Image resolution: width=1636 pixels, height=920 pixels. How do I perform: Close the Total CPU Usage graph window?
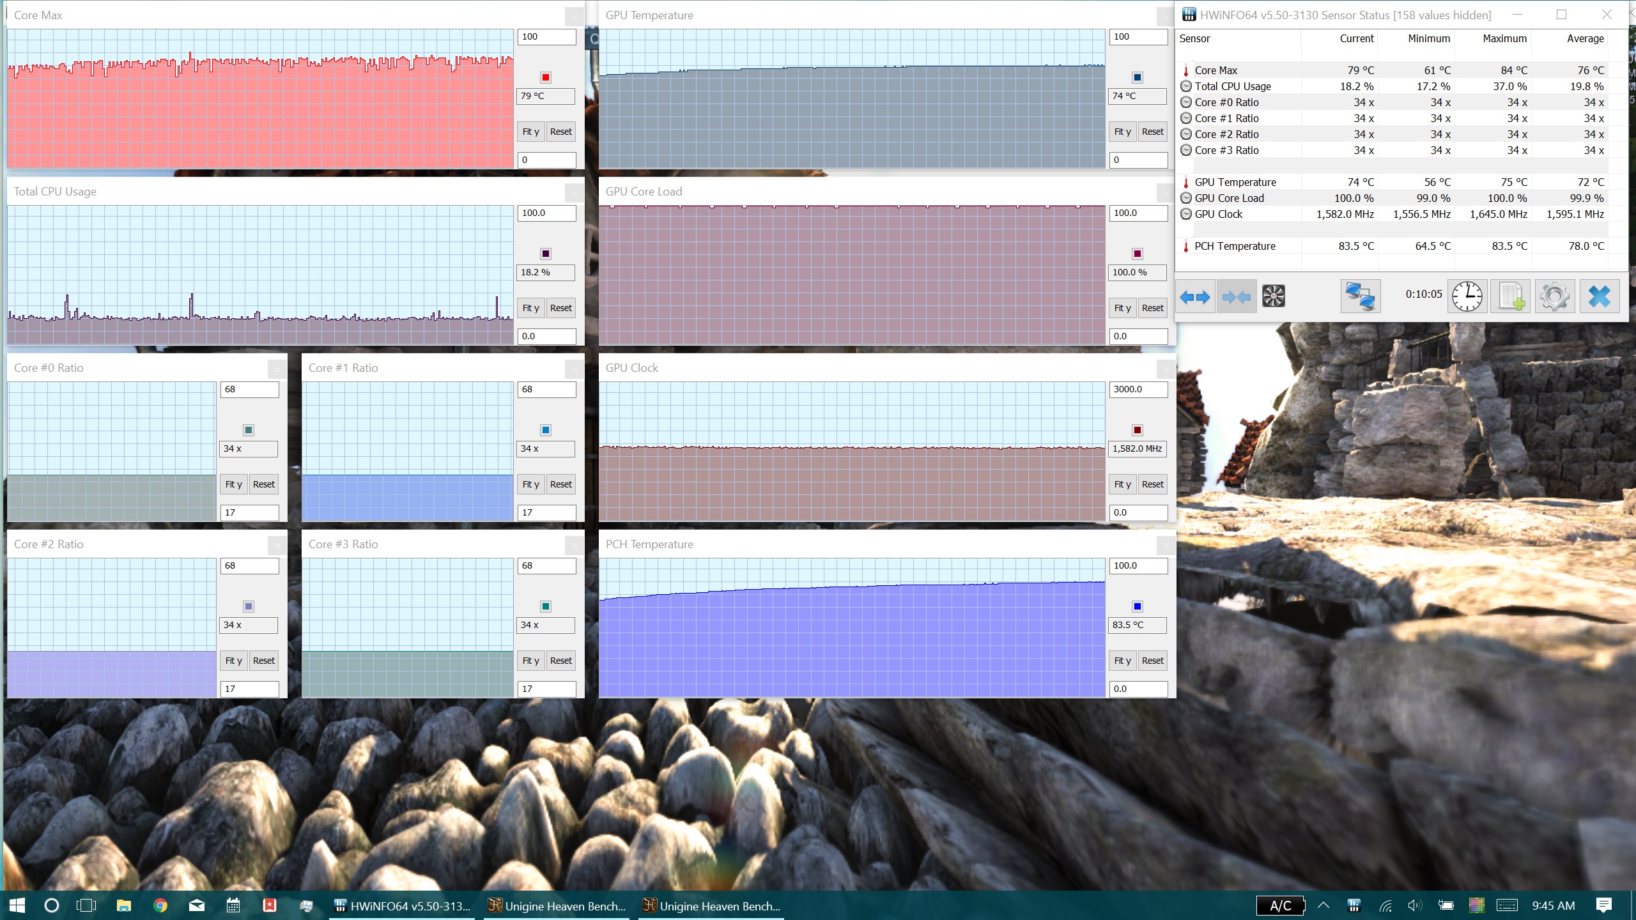[574, 192]
